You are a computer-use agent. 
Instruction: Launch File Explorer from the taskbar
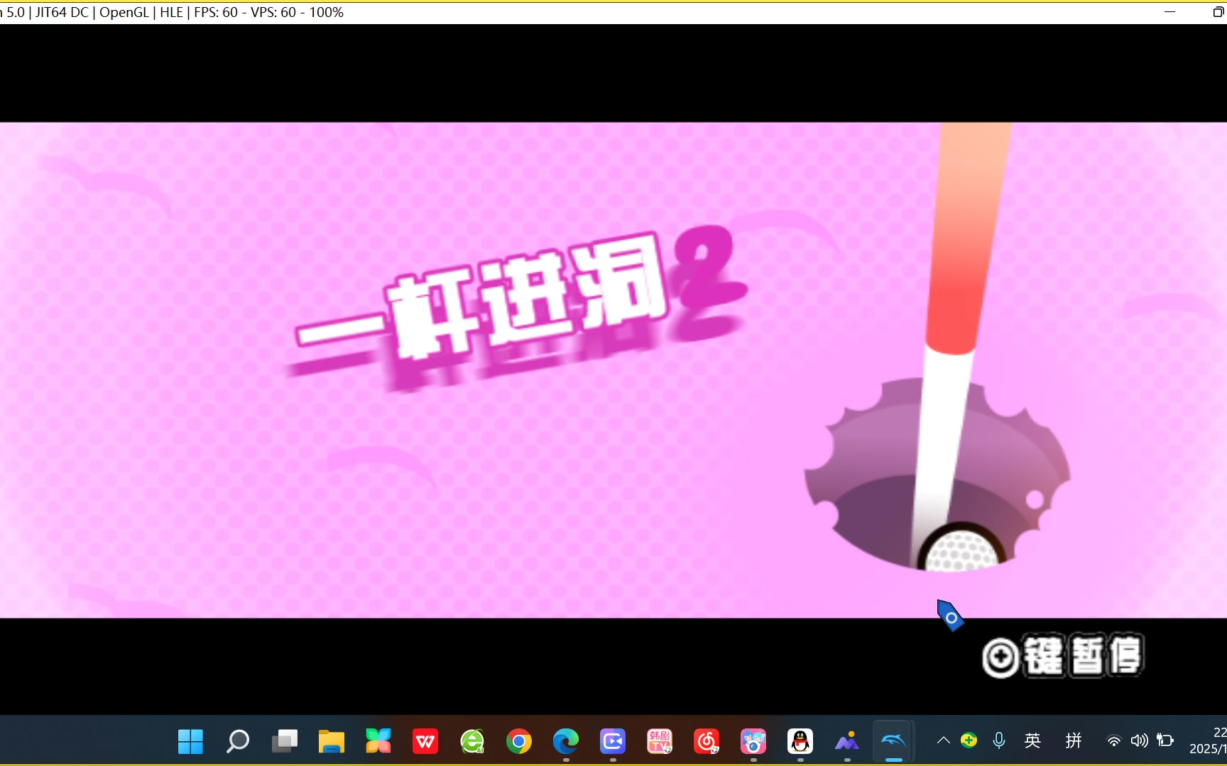pyautogui.click(x=331, y=742)
